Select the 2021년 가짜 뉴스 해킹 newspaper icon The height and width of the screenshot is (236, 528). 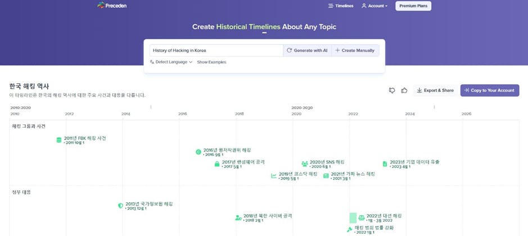click(326, 175)
